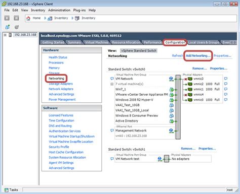The width and height of the screenshot is (240, 194).
Task: Click the first Inventory breadcrumb arrow
Action: [45, 18]
